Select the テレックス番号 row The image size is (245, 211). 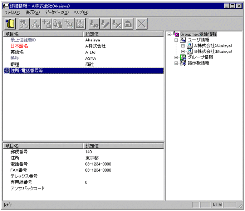tap(83, 176)
